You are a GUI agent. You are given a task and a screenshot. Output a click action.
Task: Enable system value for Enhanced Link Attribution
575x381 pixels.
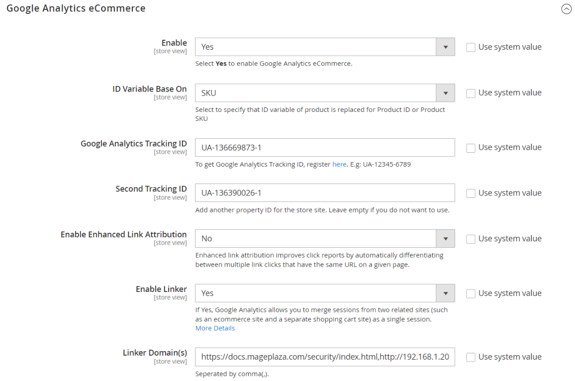(471, 239)
